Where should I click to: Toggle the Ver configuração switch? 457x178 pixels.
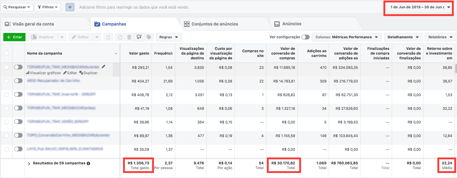[305, 37]
